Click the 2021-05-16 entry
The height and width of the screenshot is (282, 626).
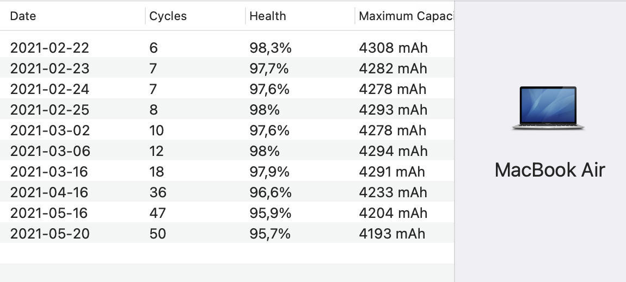coord(50,213)
